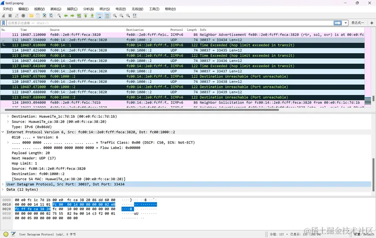Select packet 113 Time Exceeded row
Screen dimensions: 376x238
pos(182,45)
